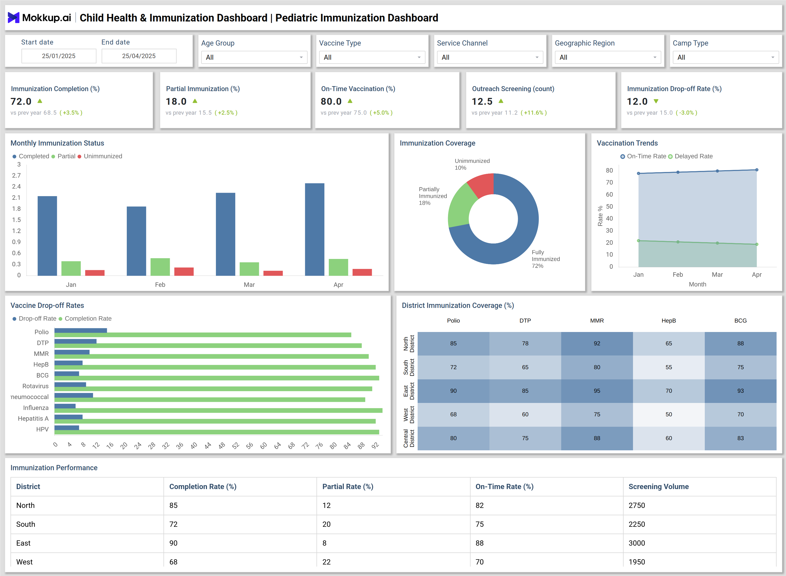This screenshot has height=576, width=786.
Task: Open the Camp Type dropdown
Action: [726, 57]
